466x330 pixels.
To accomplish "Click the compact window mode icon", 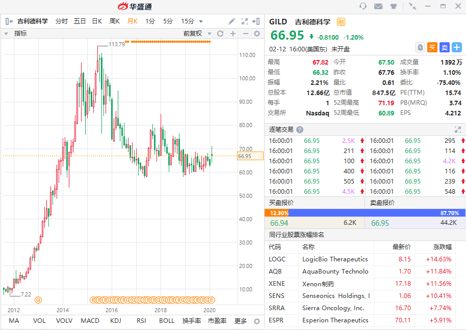I will (x=412, y=6).
